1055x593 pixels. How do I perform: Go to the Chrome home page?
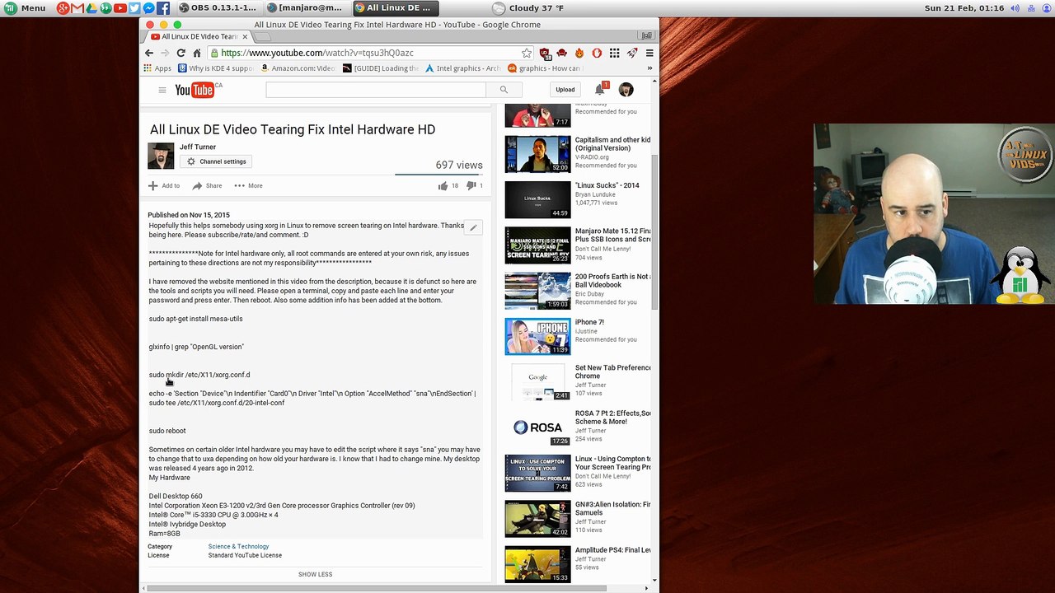pos(196,53)
